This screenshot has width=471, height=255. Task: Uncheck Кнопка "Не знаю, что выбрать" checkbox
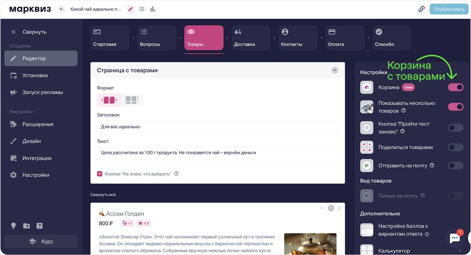point(100,174)
